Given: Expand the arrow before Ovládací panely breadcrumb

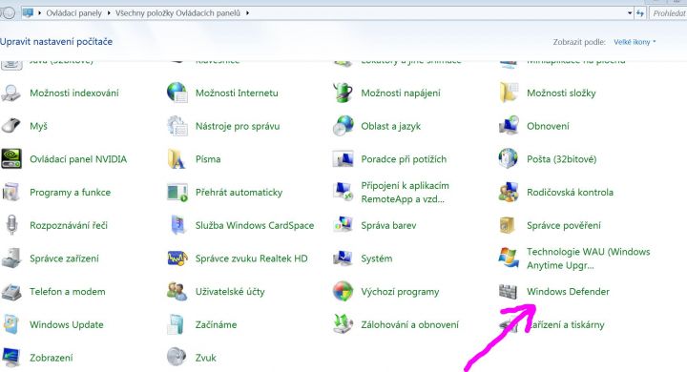Looking at the screenshot, I should (x=39, y=13).
